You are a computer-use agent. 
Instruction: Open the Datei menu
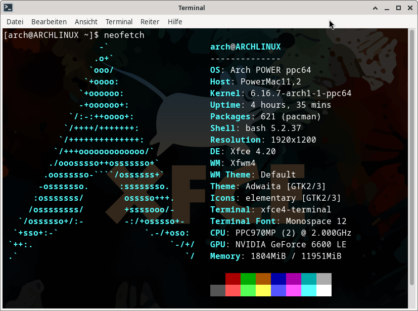15,22
